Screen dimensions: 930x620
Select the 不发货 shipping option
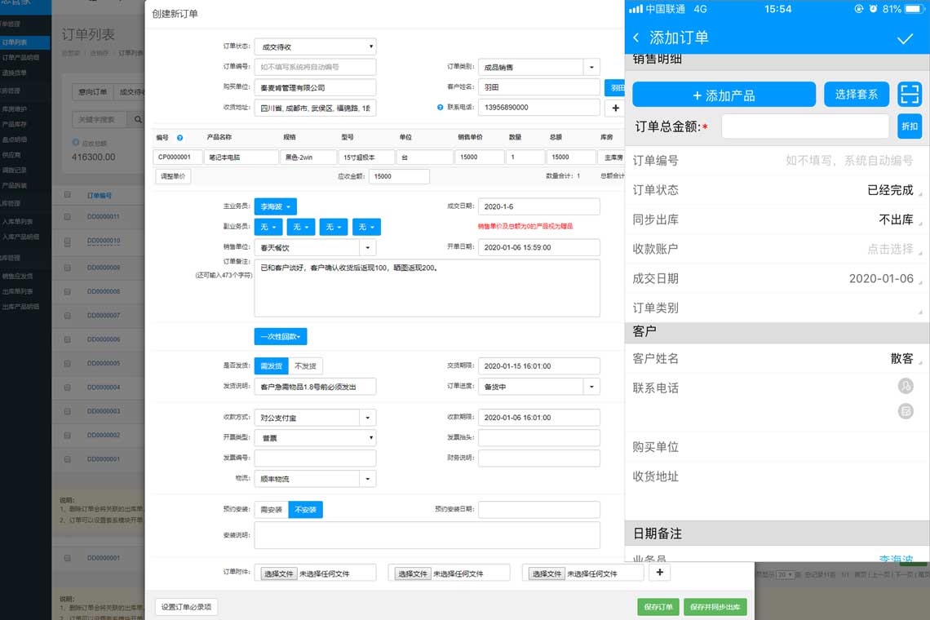pyautogui.click(x=305, y=366)
